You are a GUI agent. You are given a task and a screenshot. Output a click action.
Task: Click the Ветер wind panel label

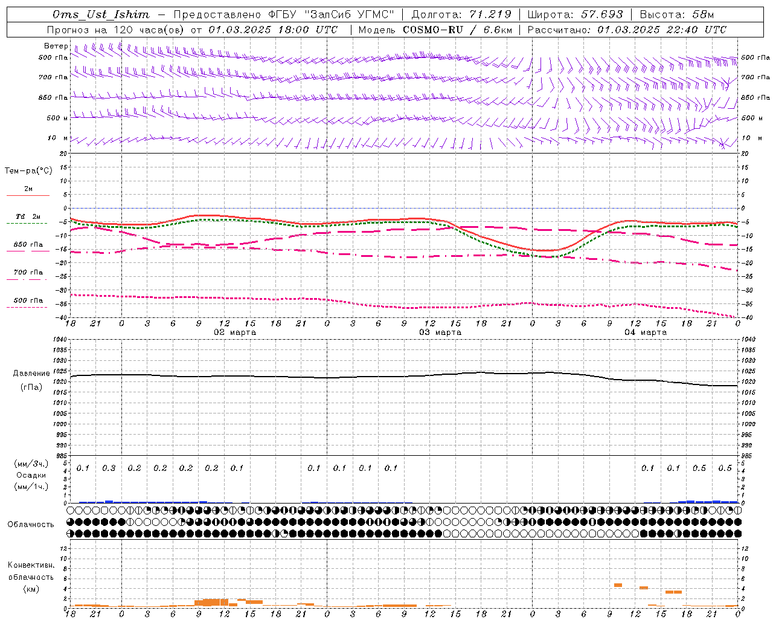[56, 46]
